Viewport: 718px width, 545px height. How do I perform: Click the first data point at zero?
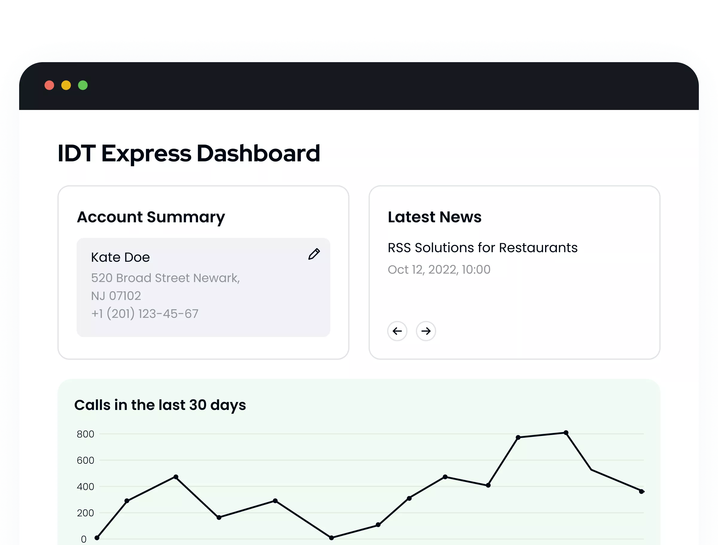pyautogui.click(x=97, y=538)
